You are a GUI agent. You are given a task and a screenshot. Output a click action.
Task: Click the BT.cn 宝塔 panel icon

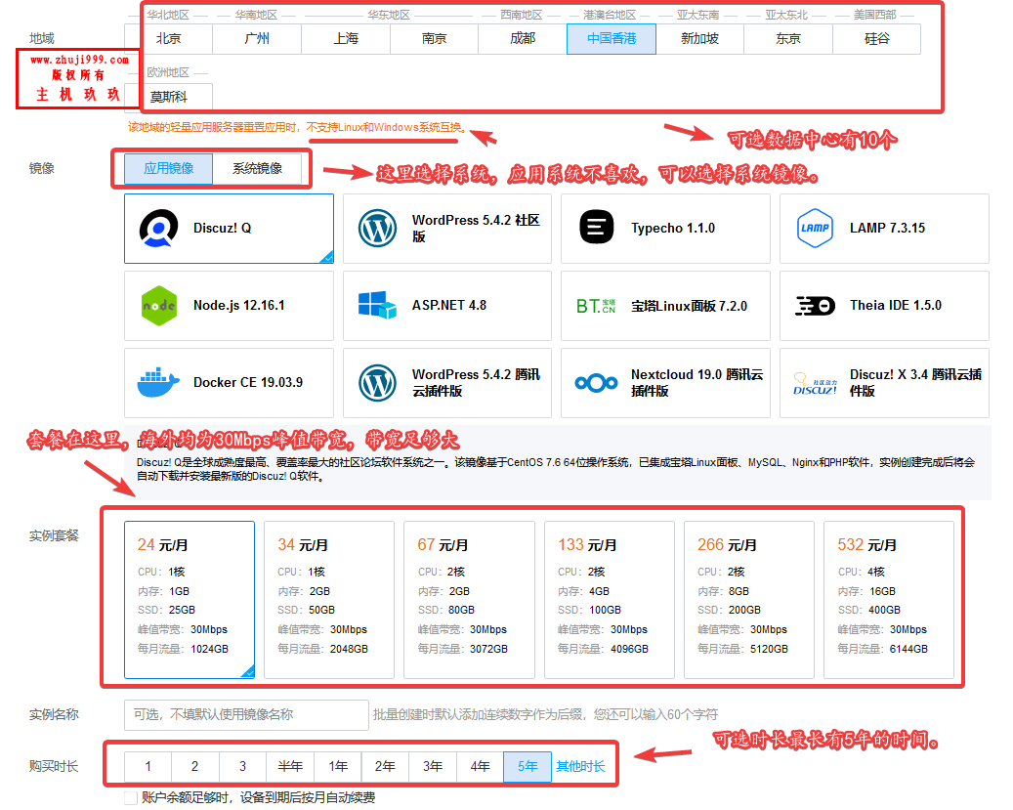(596, 306)
